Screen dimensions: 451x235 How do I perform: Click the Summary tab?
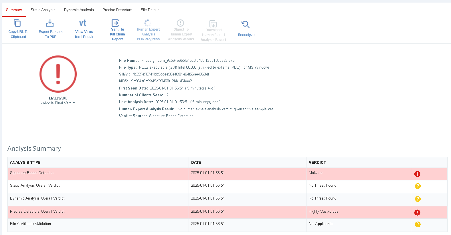pos(14,10)
